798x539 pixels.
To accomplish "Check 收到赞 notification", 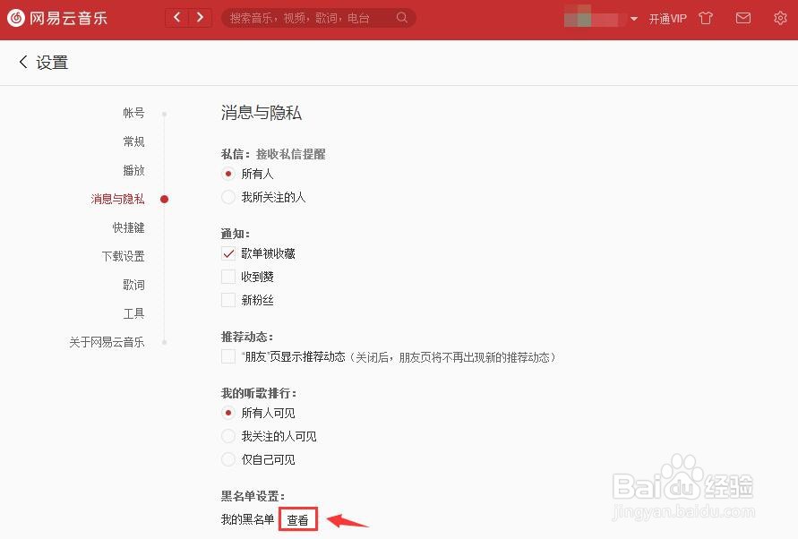I will [228, 277].
